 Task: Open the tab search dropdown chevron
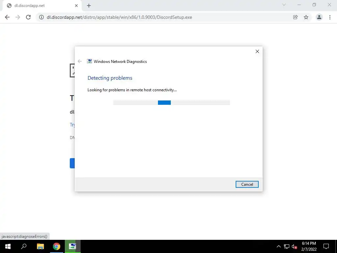tap(284, 5)
